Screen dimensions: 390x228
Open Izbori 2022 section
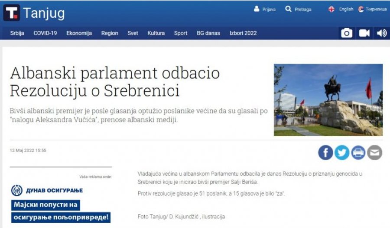point(243,33)
